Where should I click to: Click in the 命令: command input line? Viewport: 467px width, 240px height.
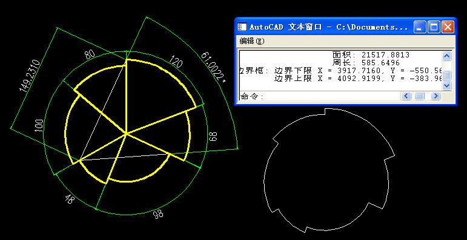point(320,96)
